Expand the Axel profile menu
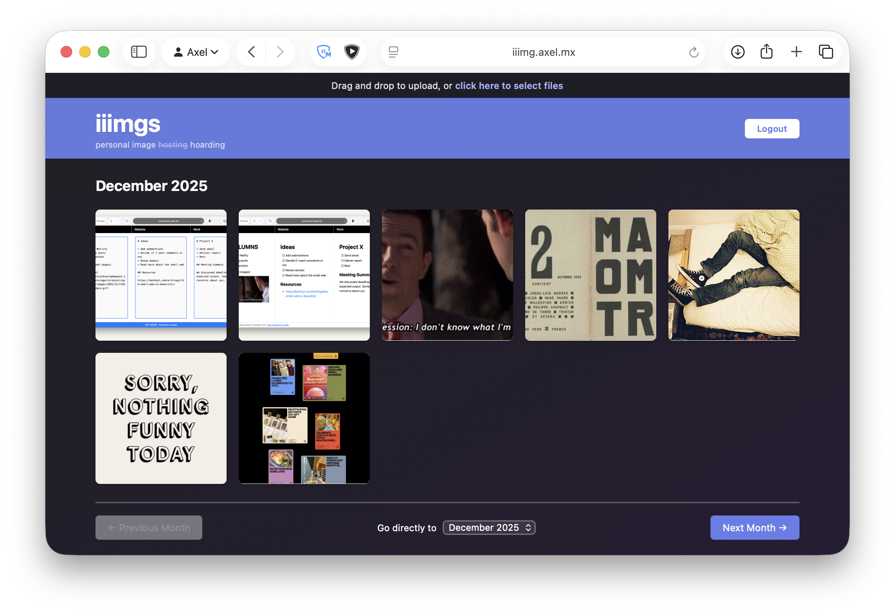Screen dimensions: 895x615 [196, 52]
